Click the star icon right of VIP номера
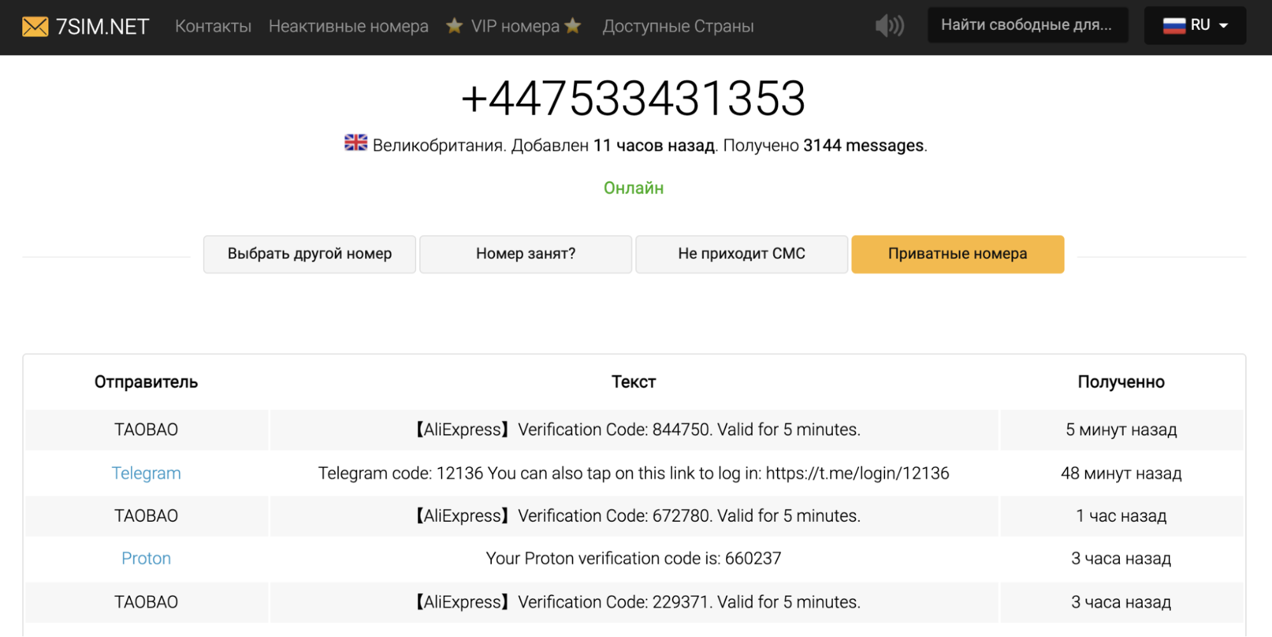This screenshot has height=637, width=1272. click(573, 25)
